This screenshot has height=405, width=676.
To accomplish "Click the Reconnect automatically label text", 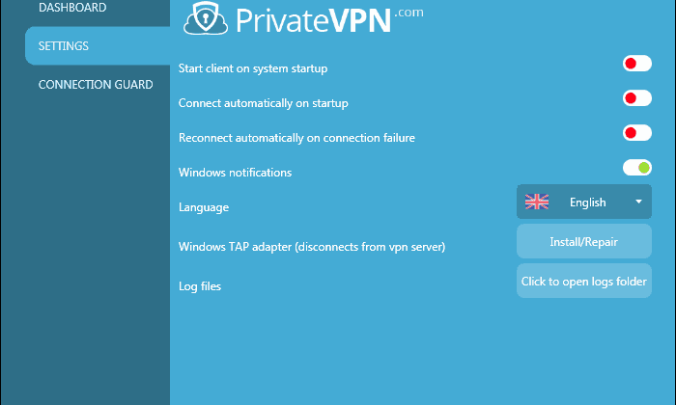I will pos(296,138).
